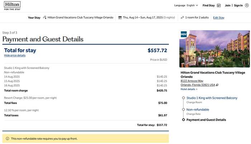Click Join in the header
The height and width of the screenshot is (144, 251).
point(227,5)
